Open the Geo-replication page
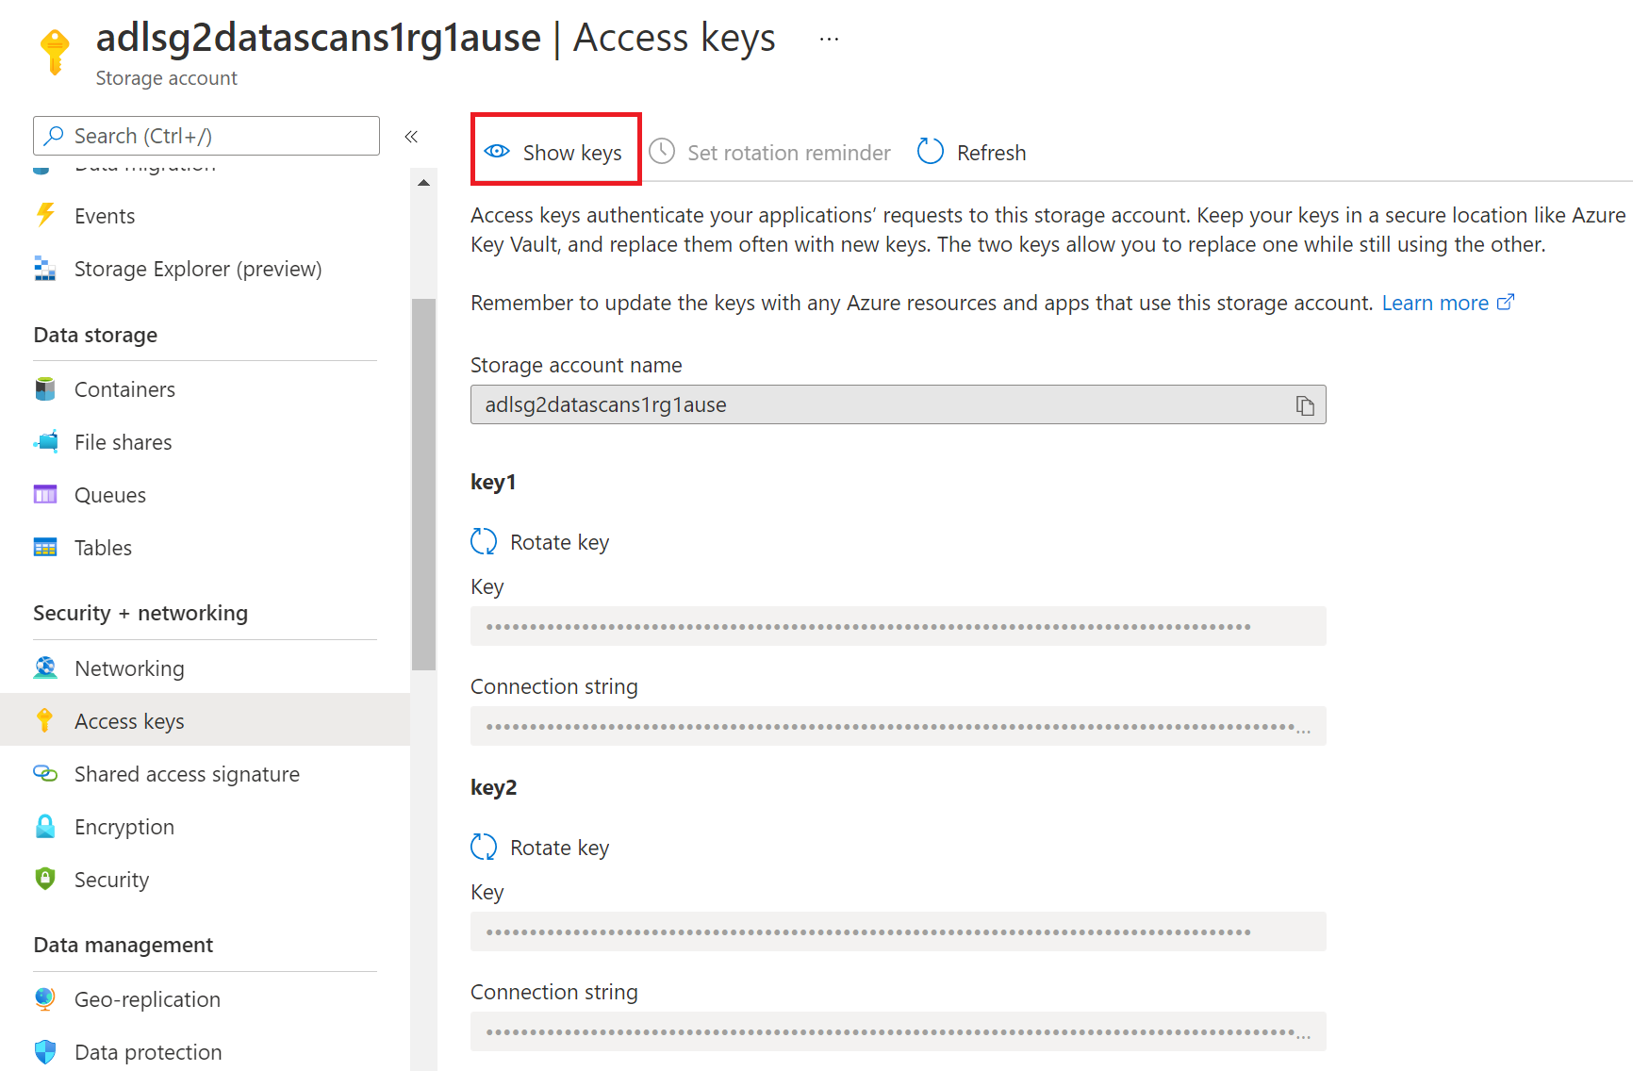Screen dimensions: 1633x1071 point(147,998)
